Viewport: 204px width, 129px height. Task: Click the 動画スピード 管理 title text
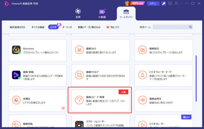pyautogui.click(x=95, y=97)
